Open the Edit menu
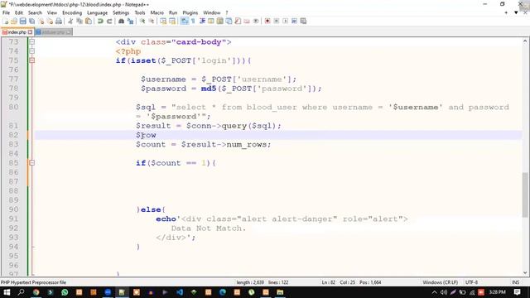The width and height of the screenshot is (530, 298). click(19, 13)
